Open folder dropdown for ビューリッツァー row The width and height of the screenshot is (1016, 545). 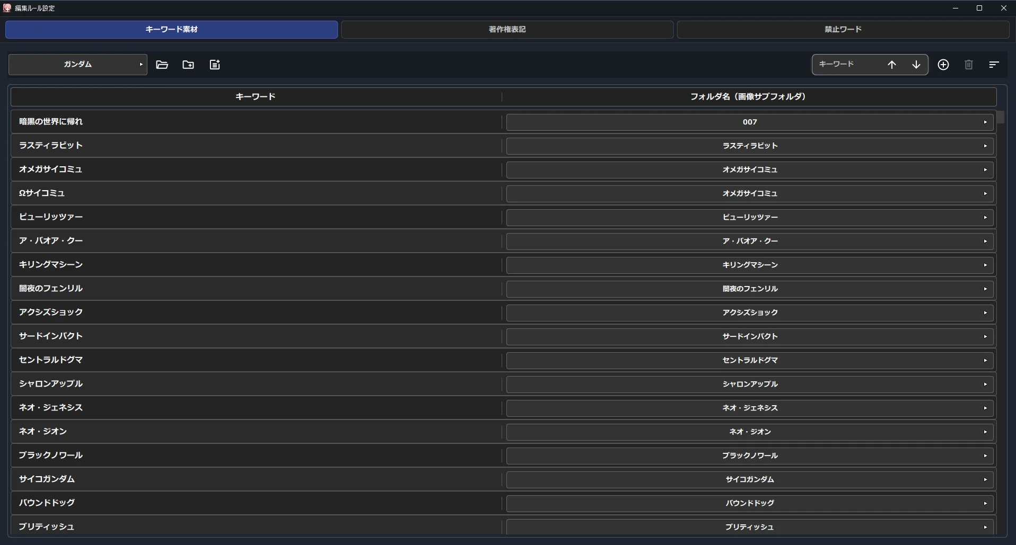pos(750,218)
